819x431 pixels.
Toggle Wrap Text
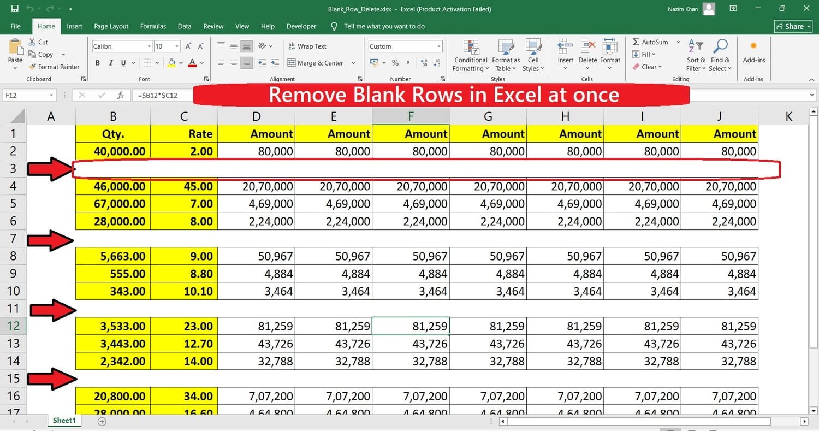(x=306, y=46)
